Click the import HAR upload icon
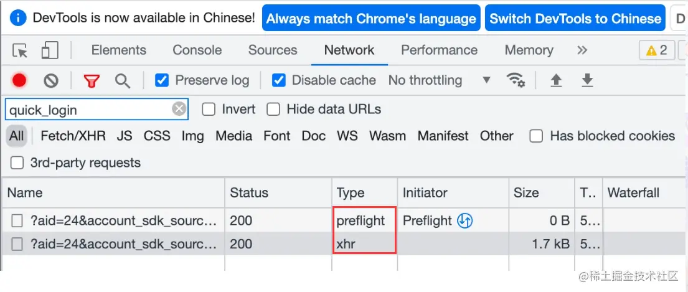 pyautogui.click(x=556, y=80)
